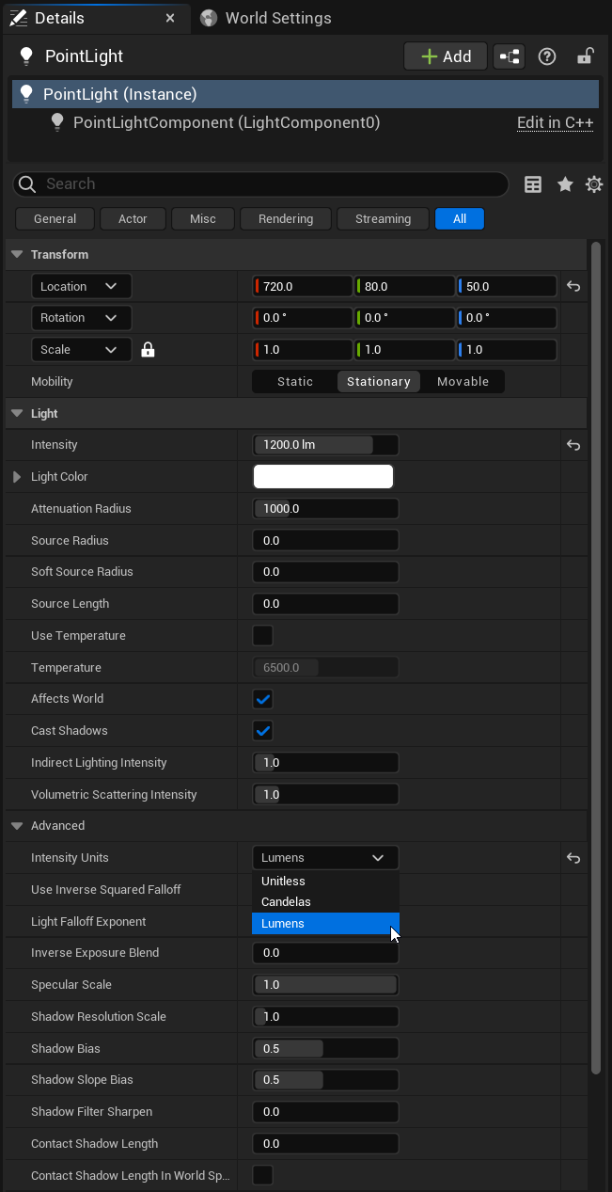The image size is (612, 1192).
Task: Click the Intensity 1200.0 lm slider field
Action: point(325,445)
